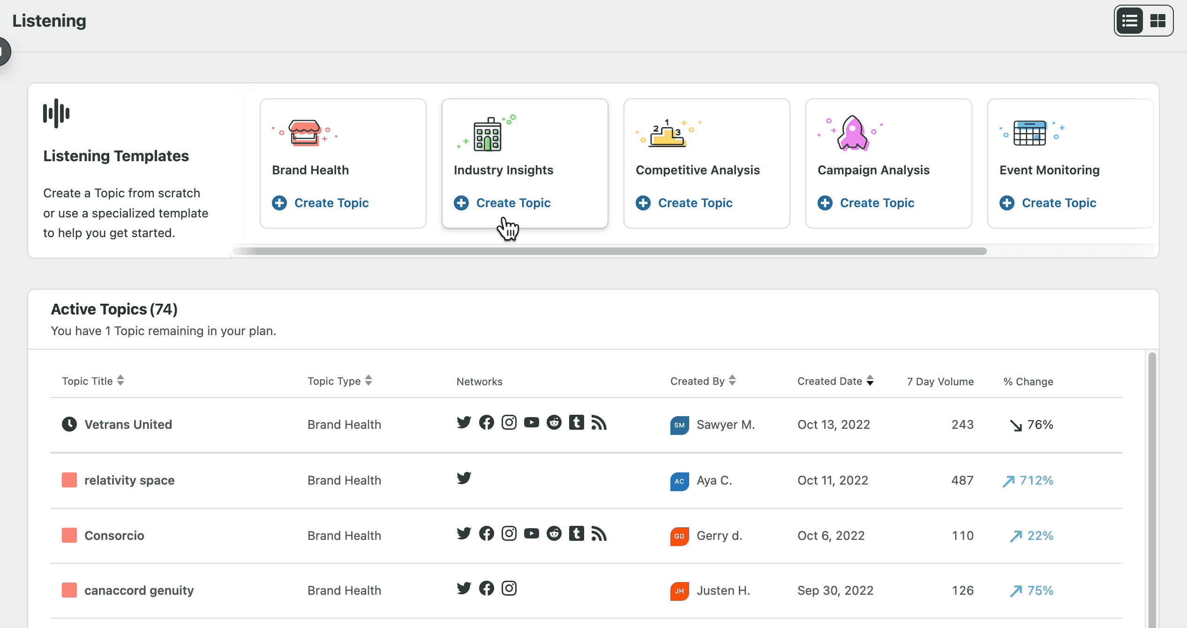Create Topic from Brand Health template

pyautogui.click(x=321, y=203)
